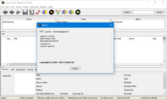The image size is (167, 100).
Task: Click 'No filters active' status text
Action: pyautogui.click(x=107, y=98)
